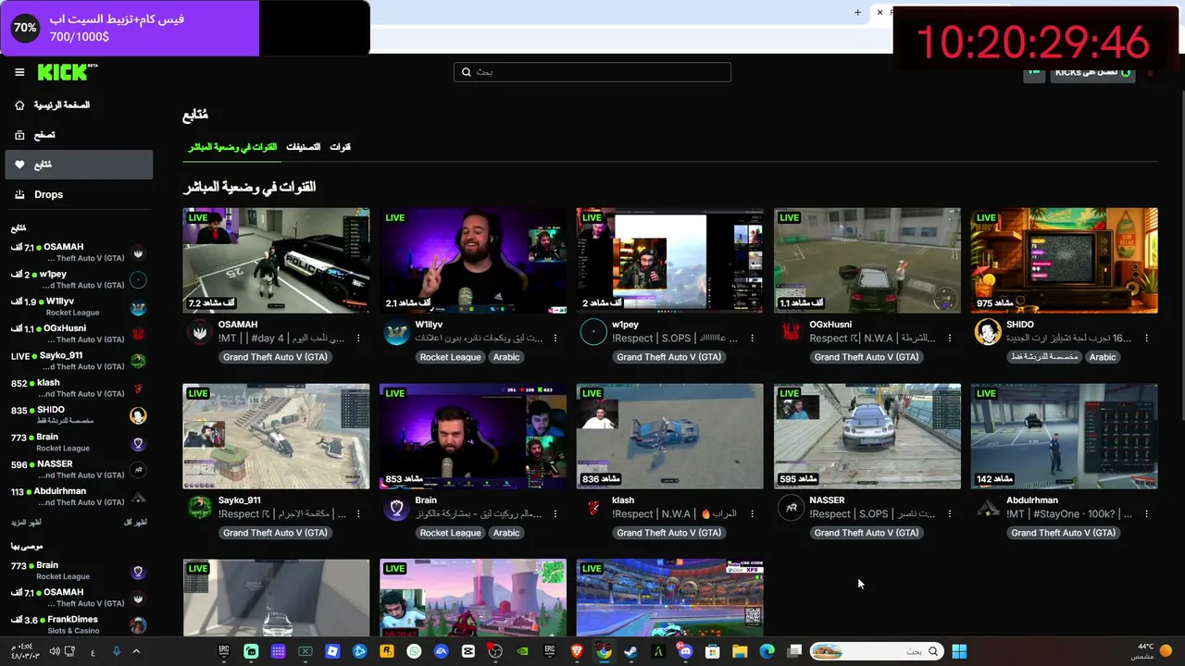Open NASSER channel in sidebar following list
The image size is (1185, 666).
point(79,470)
